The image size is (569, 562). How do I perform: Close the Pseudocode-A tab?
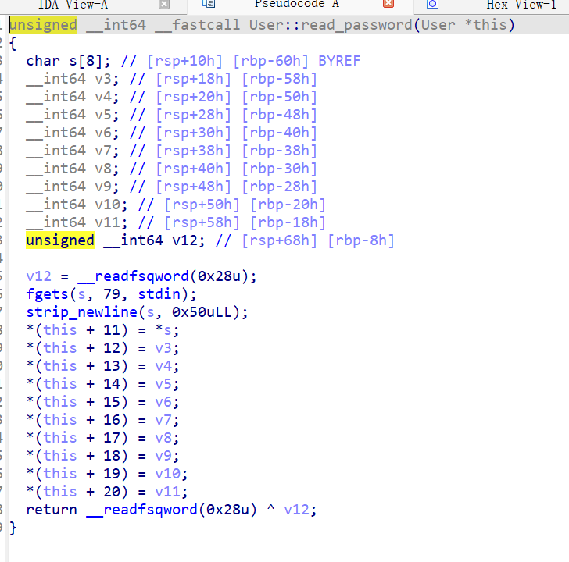(388, 4)
